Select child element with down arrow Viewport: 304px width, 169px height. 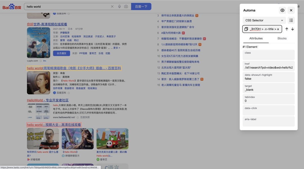click(292, 29)
